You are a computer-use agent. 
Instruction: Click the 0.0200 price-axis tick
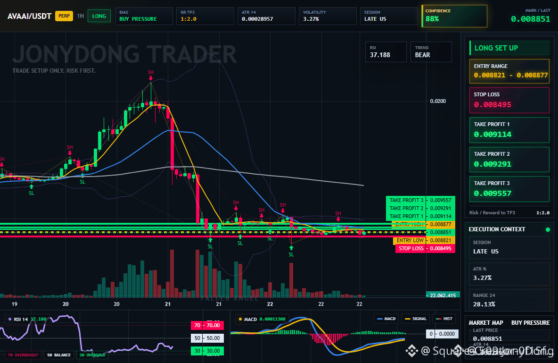click(x=438, y=101)
